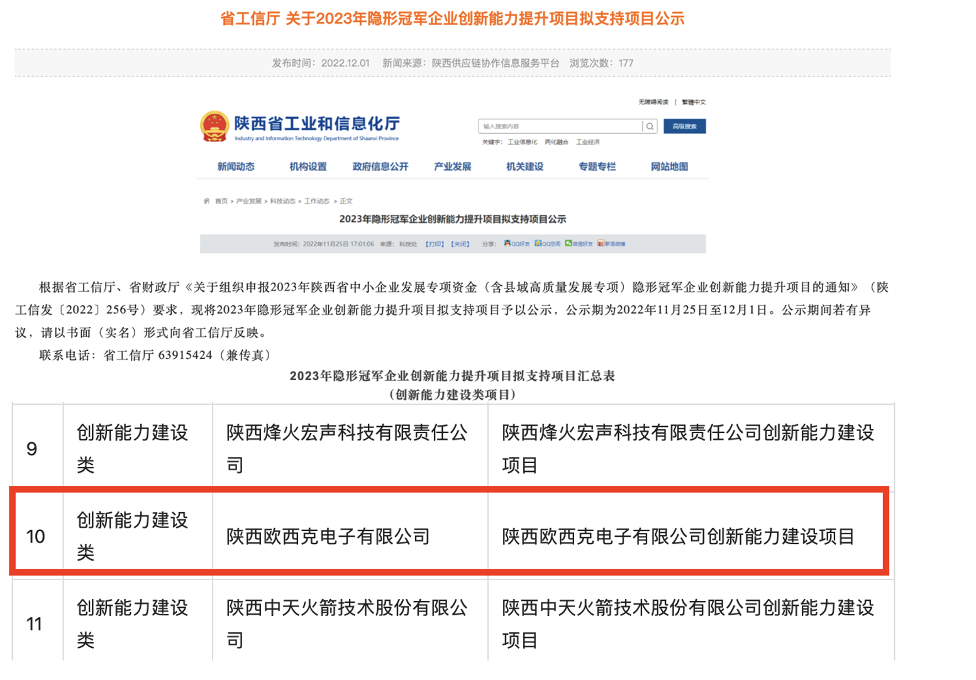Share the article via the QQ好友 icon
Screen dimensions: 976x680
507,243
